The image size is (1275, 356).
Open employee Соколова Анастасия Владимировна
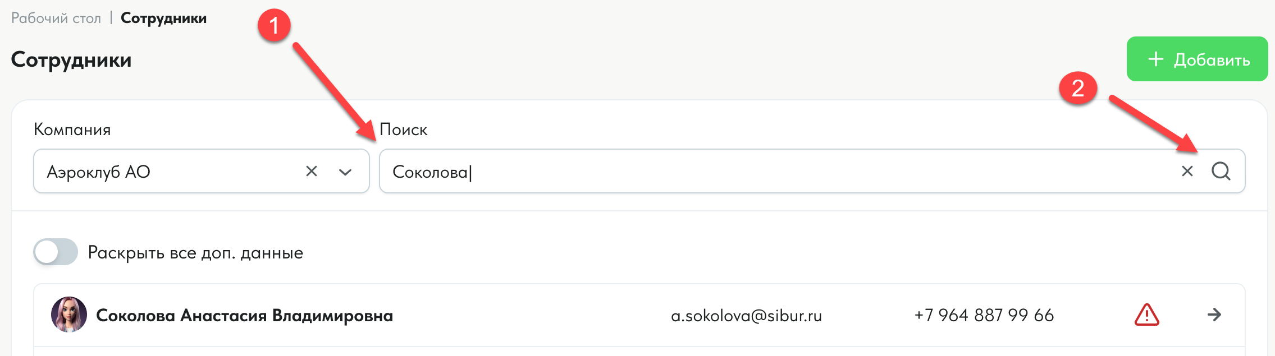click(x=244, y=316)
